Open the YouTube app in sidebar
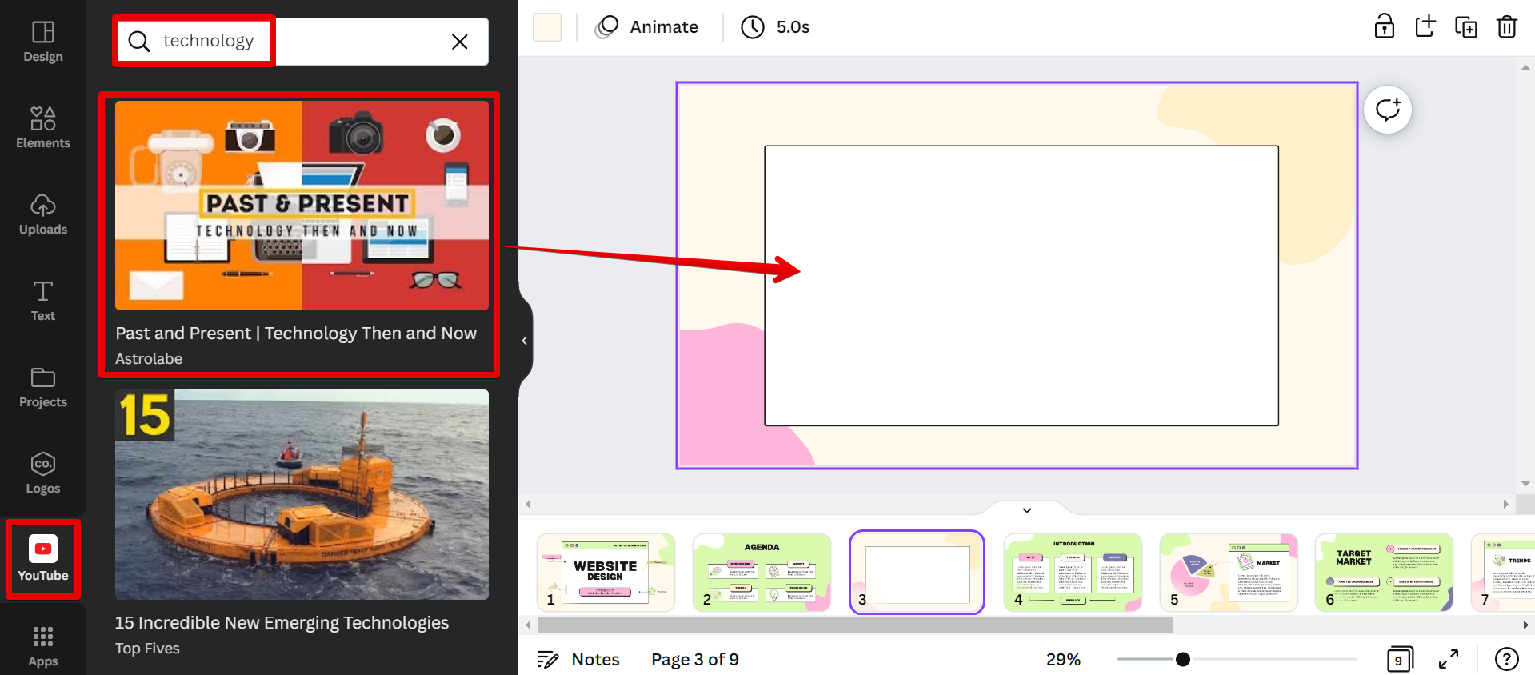This screenshot has width=1535, height=675. [x=43, y=559]
